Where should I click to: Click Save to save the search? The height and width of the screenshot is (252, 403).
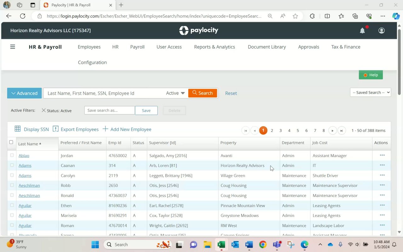pyautogui.click(x=146, y=110)
